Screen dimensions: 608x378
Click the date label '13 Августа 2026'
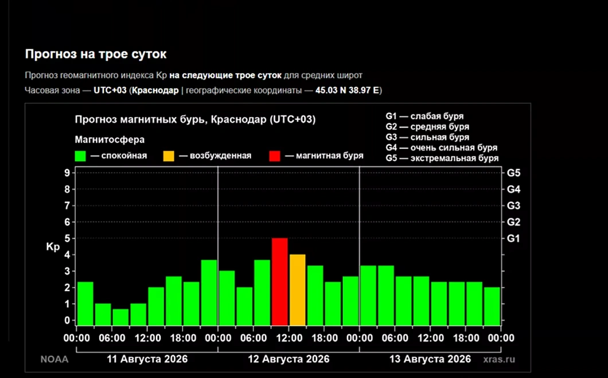tap(430, 359)
